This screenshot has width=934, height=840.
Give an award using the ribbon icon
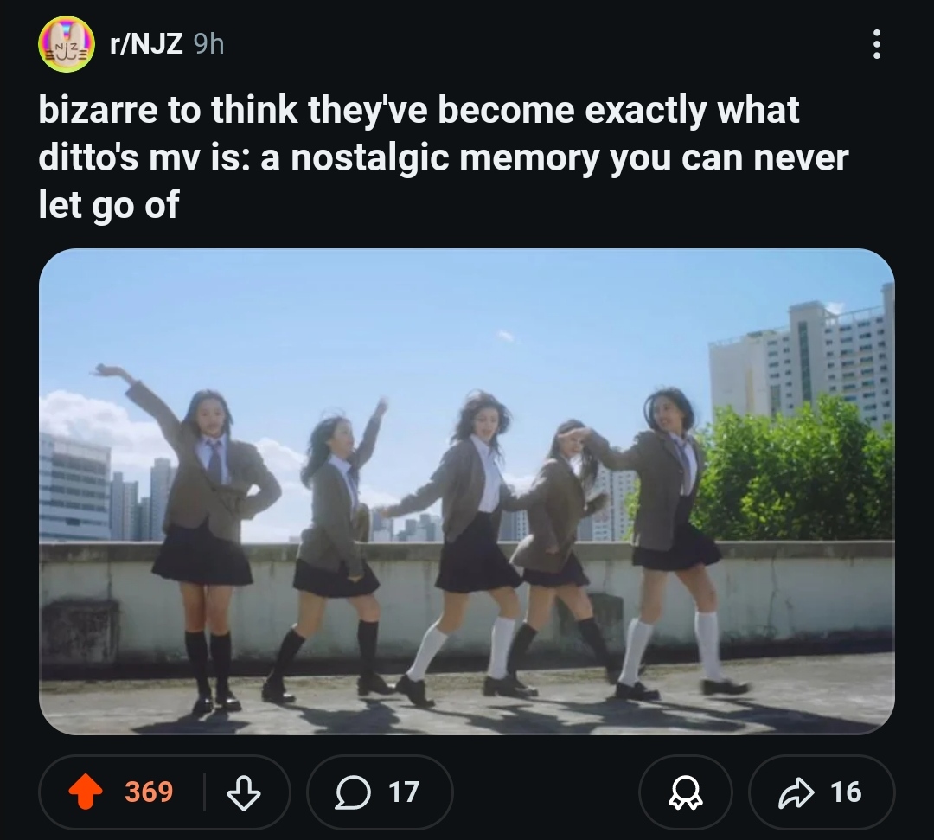(685, 792)
